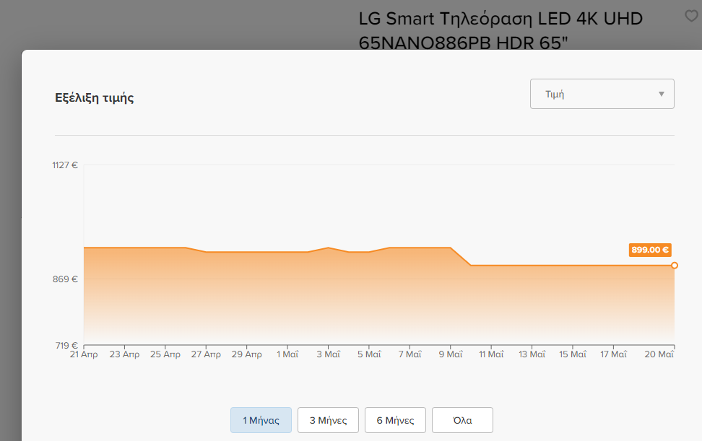Viewport: 702px width, 441px height.
Task: Click the Εξέλιξη τιμής heading
Action: tap(95, 97)
